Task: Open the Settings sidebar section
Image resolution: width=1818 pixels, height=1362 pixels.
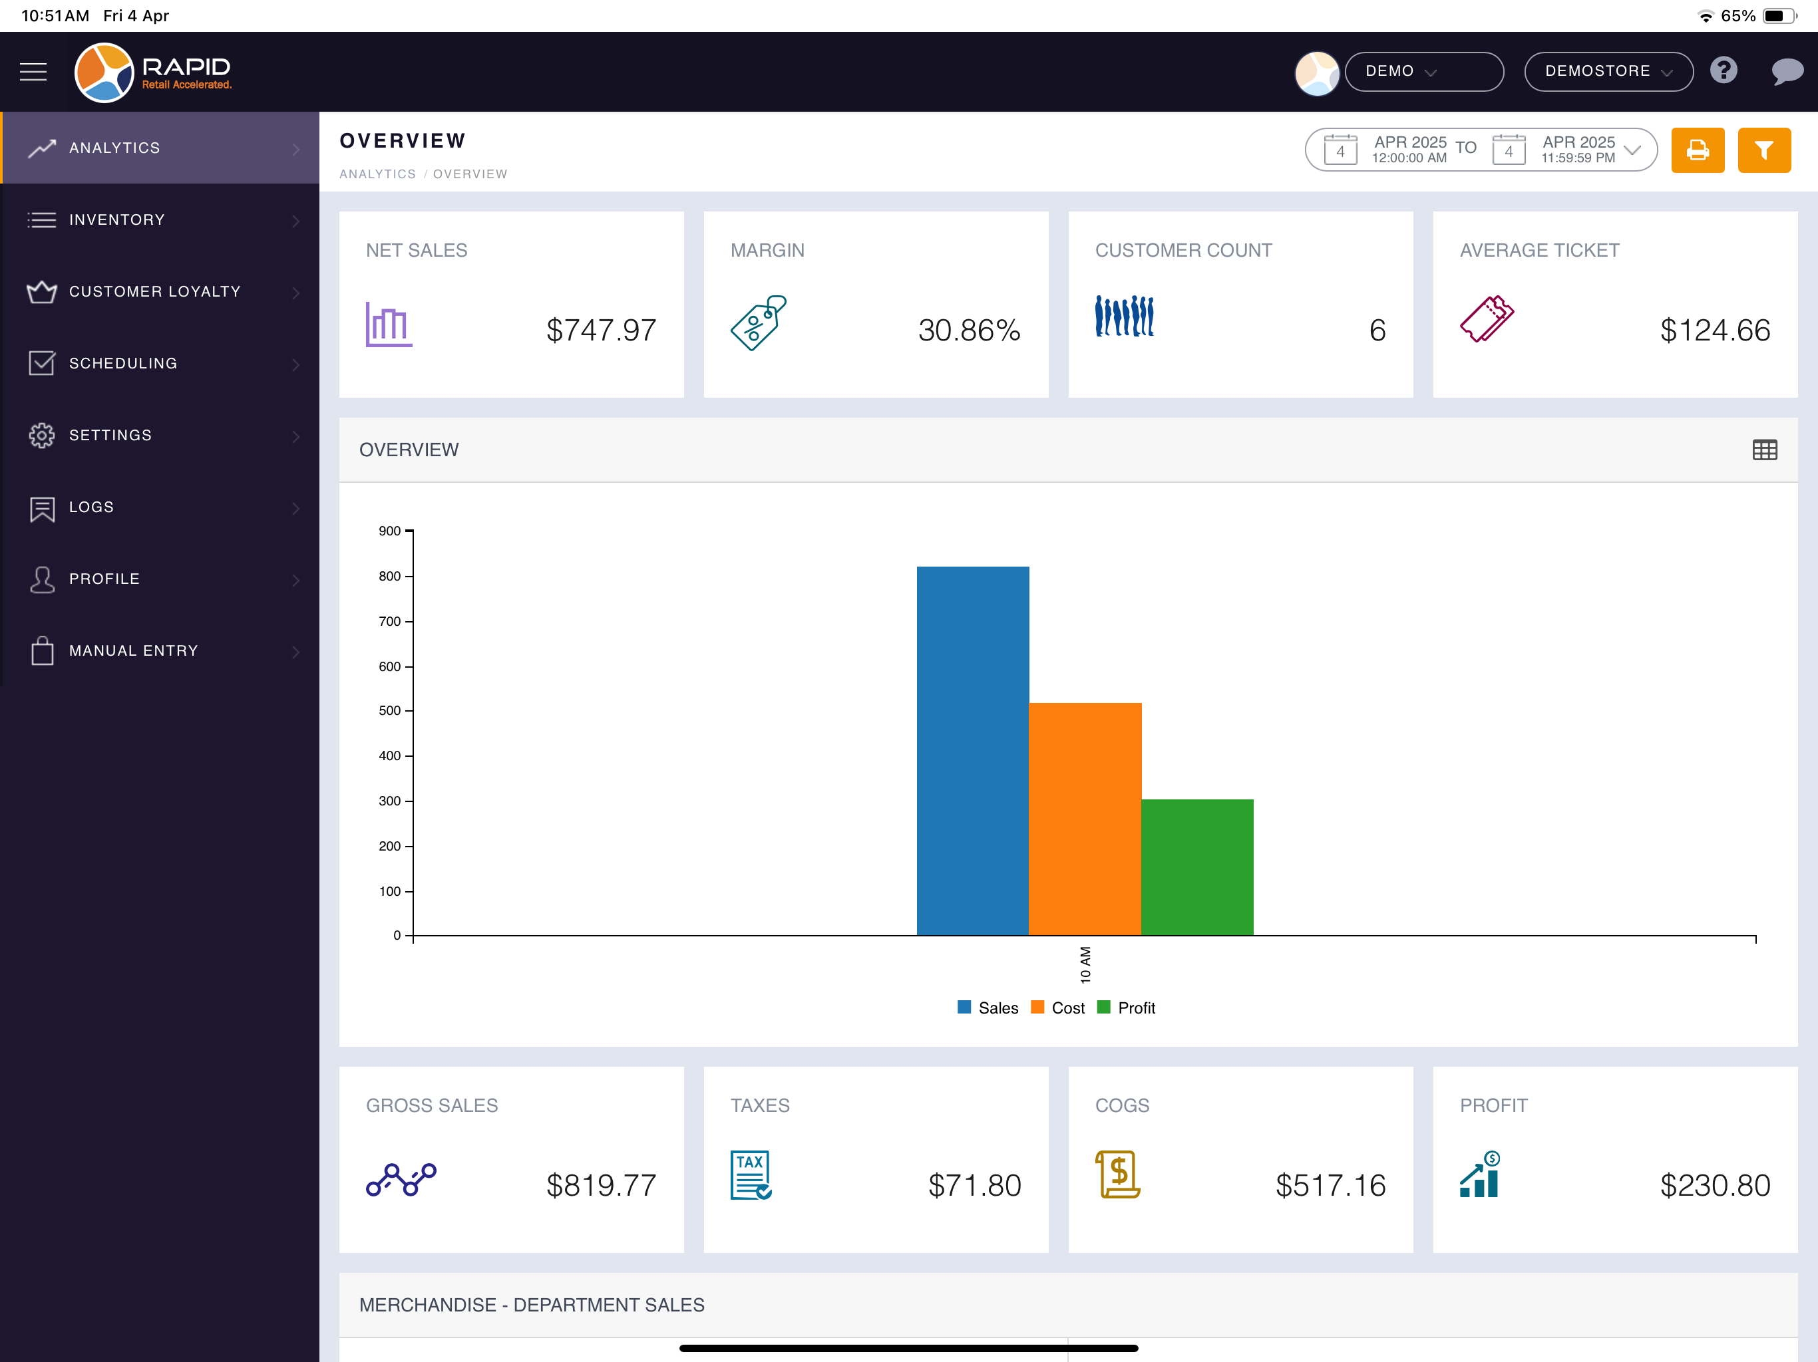Action: click(160, 436)
